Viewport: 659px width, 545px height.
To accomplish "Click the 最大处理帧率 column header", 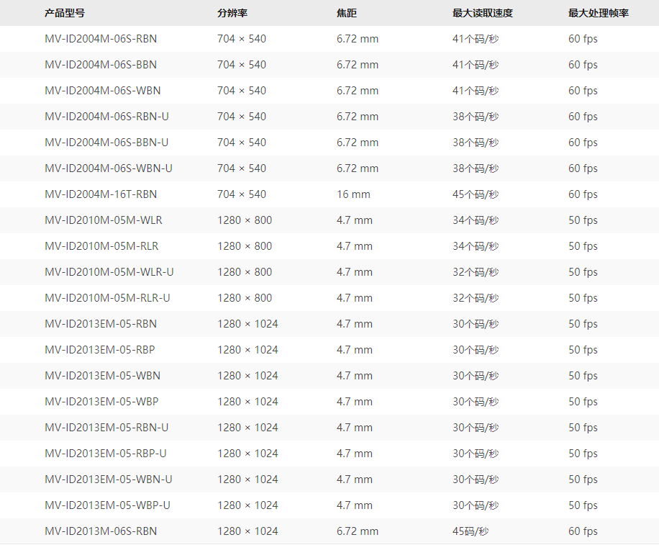I will [x=598, y=13].
